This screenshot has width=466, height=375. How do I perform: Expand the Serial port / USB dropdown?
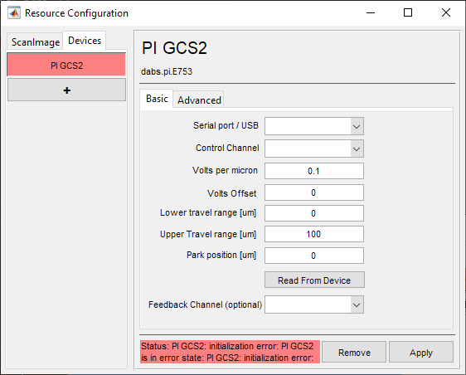click(314, 126)
